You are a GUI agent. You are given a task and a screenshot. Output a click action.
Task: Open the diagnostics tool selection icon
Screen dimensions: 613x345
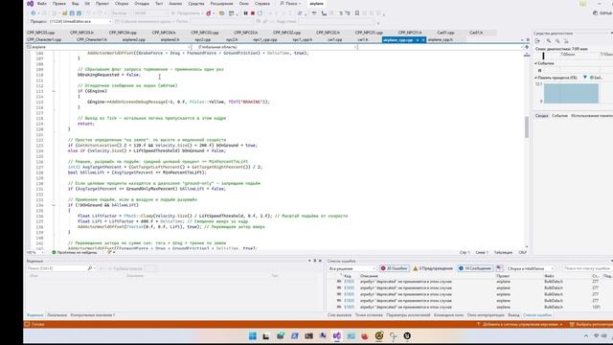tap(537, 40)
